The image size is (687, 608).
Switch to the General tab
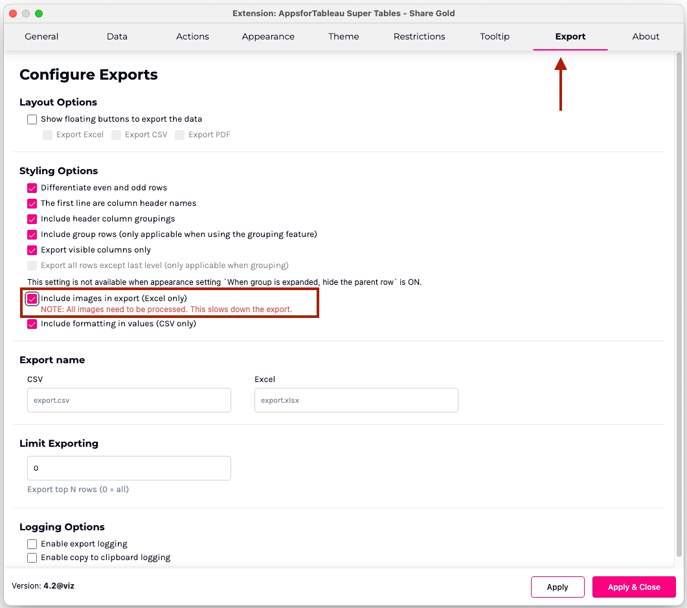coord(41,36)
